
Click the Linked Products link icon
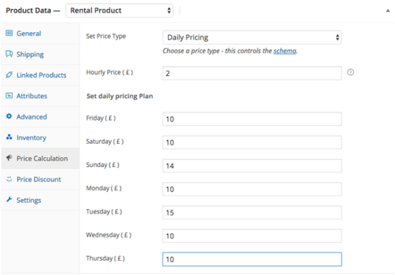(9, 75)
